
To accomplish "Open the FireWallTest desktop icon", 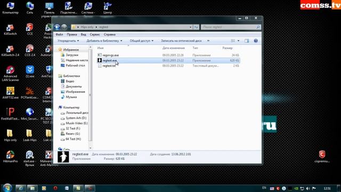I will click(x=10, y=114).
